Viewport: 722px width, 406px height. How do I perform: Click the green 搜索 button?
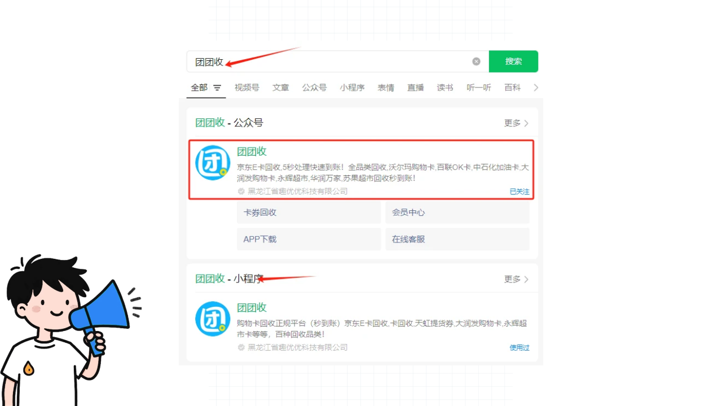click(x=513, y=61)
